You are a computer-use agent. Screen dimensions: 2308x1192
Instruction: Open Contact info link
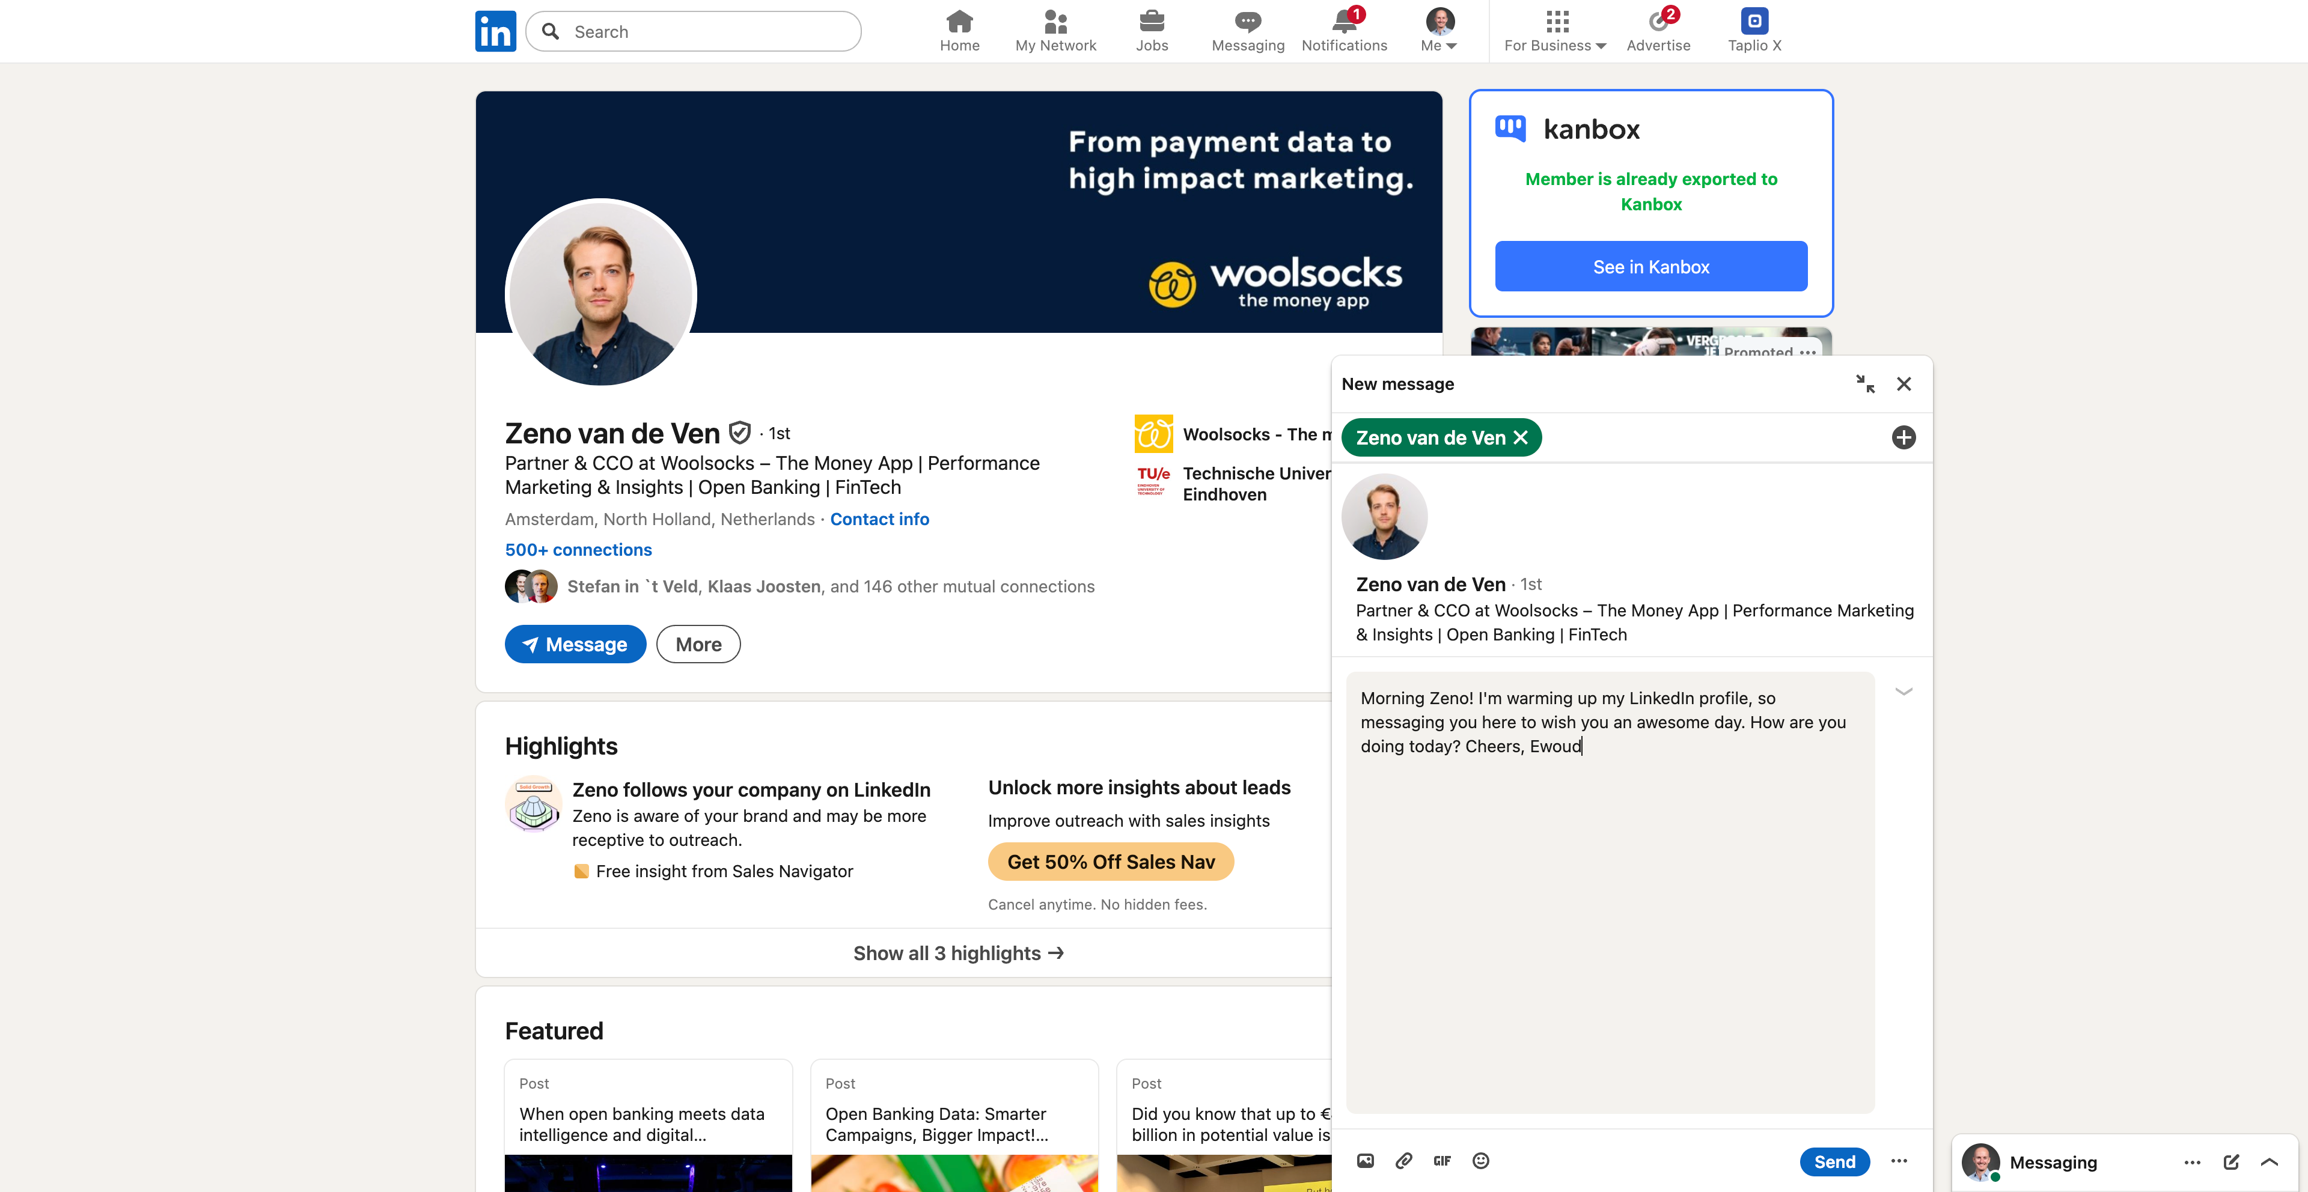(x=879, y=520)
